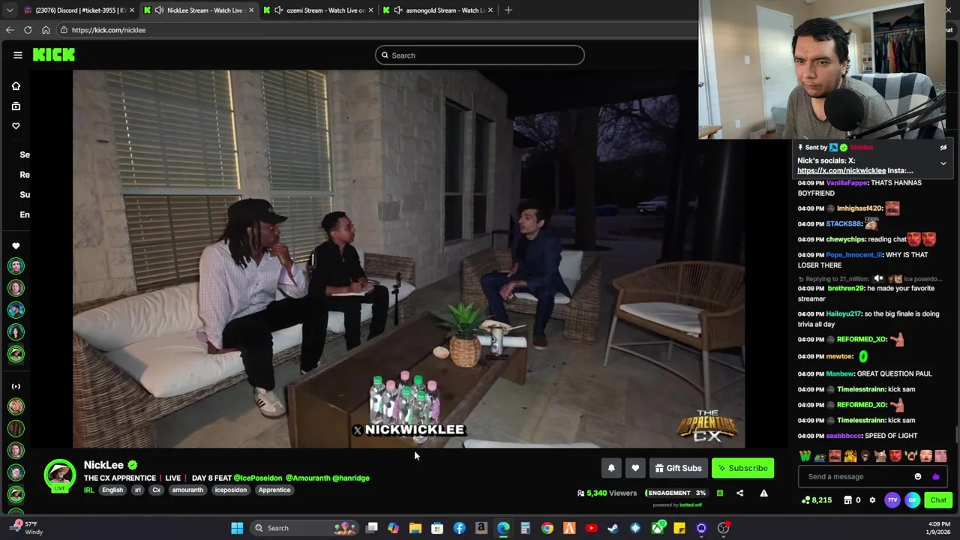
Task: Open Chrome from the taskbar
Action: tap(547, 528)
